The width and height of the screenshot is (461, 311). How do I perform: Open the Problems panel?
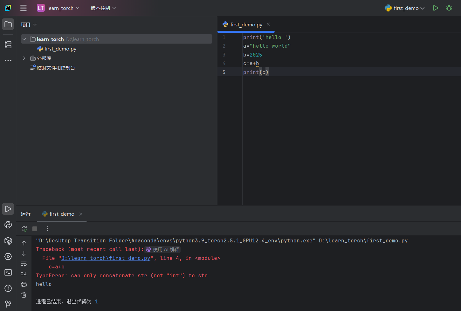pos(8,288)
